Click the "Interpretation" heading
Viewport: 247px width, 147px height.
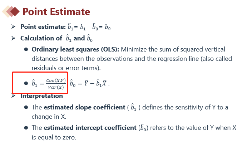tap(41, 96)
